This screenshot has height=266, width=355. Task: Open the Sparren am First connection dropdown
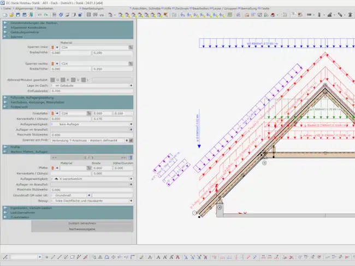click(x=127, y=141)
